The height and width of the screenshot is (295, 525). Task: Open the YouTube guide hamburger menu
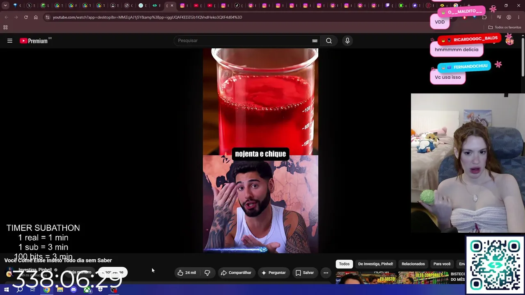[x=10, y=41]
